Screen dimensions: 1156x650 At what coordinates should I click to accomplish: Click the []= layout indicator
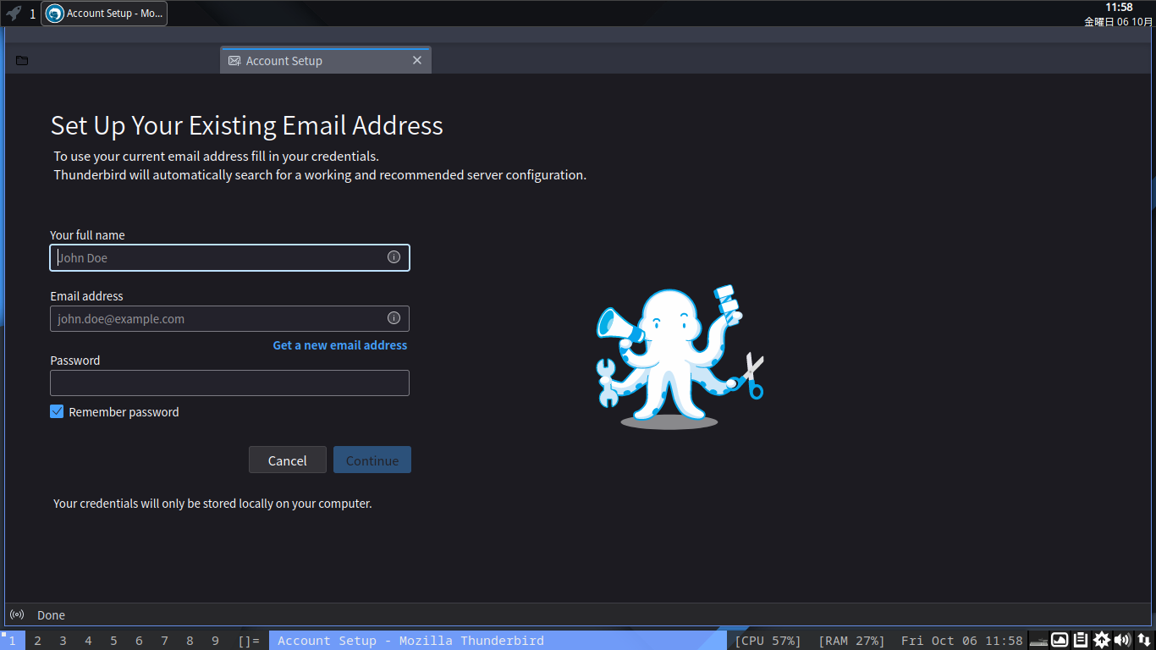249,641
